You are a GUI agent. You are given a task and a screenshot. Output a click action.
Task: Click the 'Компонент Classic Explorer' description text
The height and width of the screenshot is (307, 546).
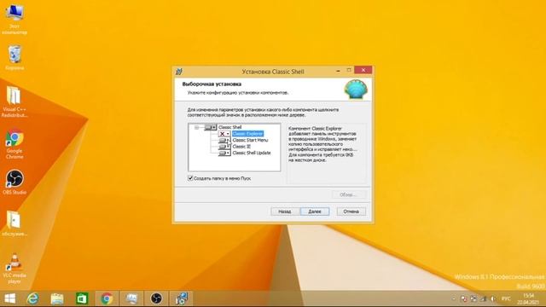point(322,144)
